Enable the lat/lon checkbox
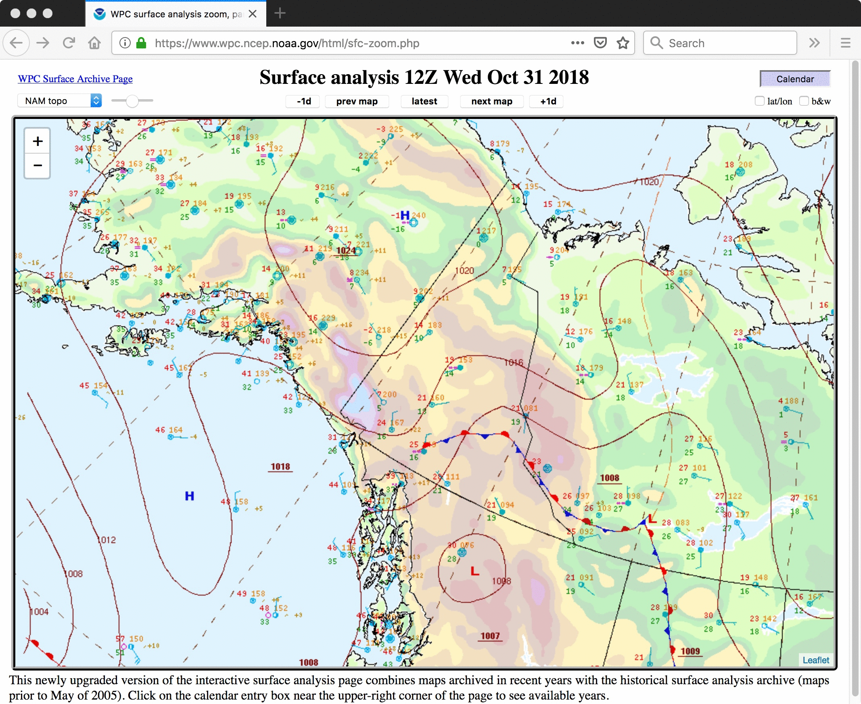Image resolution: width=861 pixels, height=704 pixels. (x=759, y=101)
